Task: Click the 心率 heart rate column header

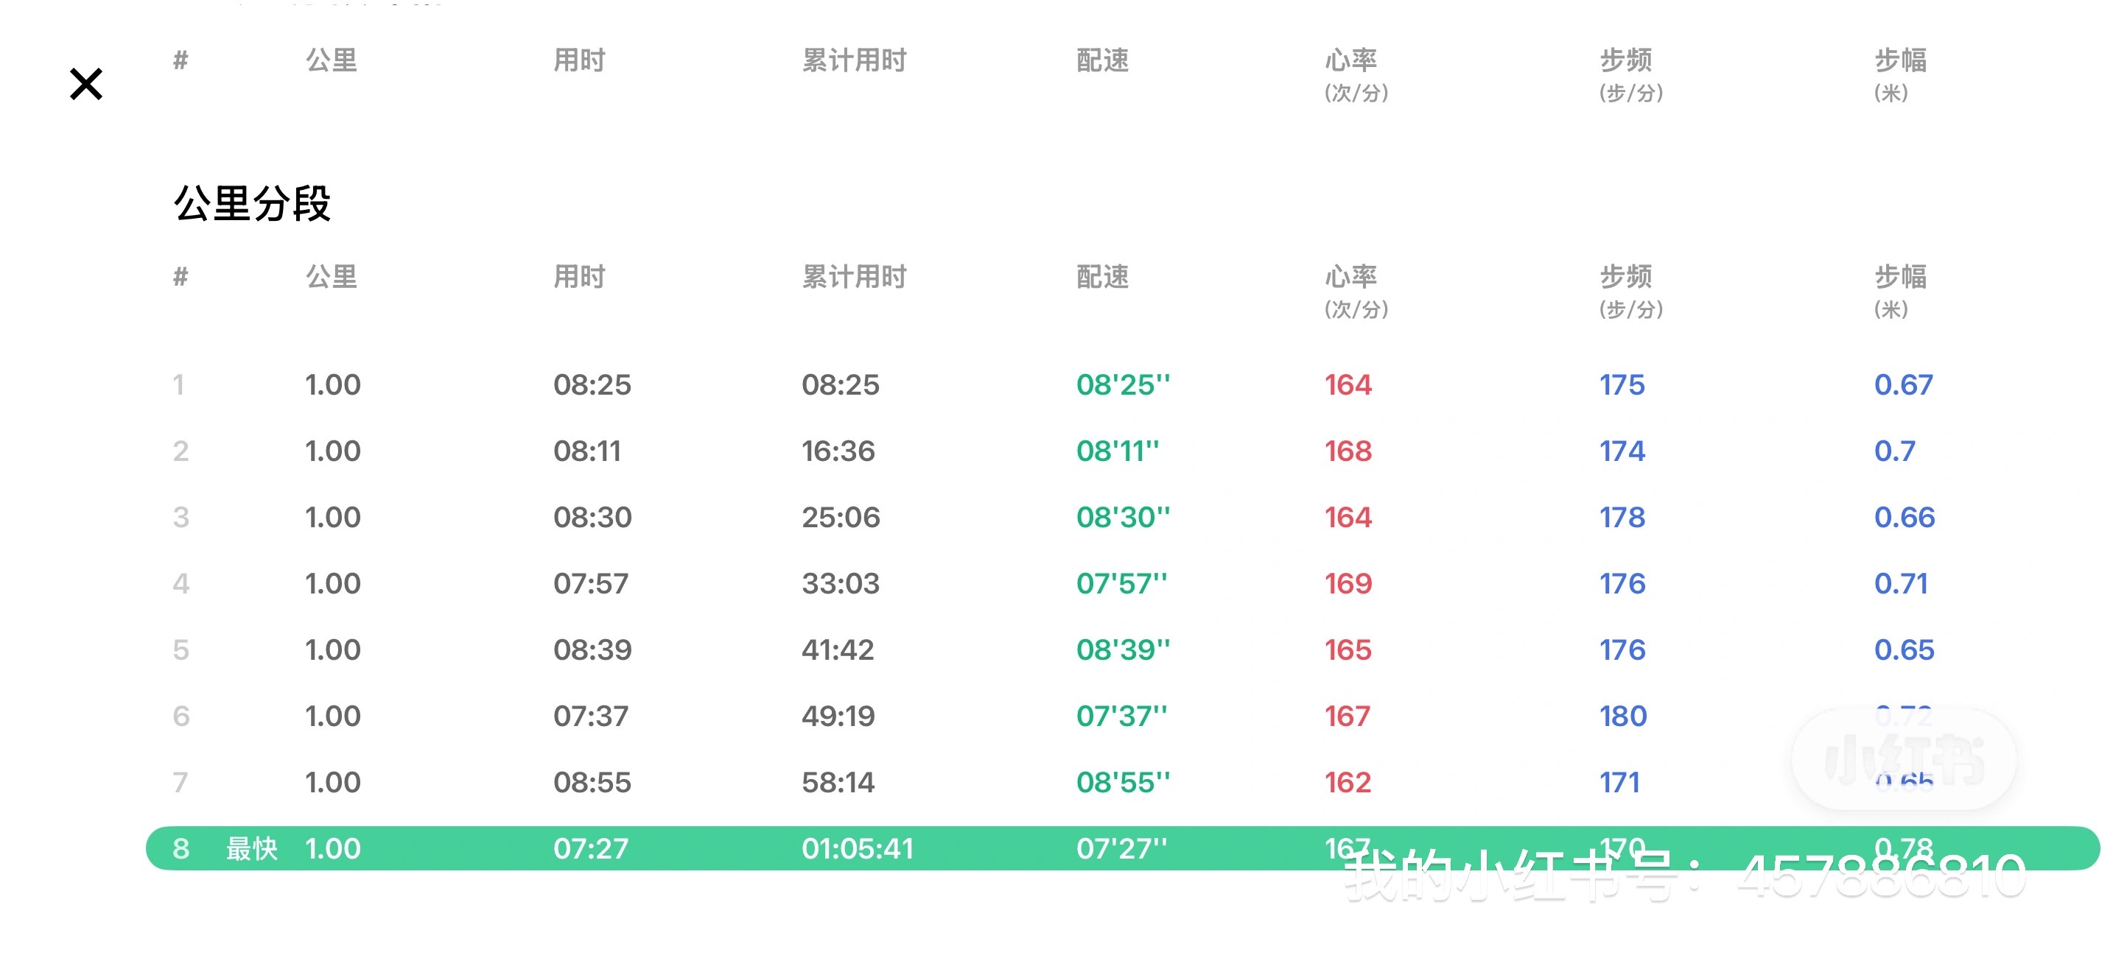Action: pyautogui.click(x=1351, y=277)
